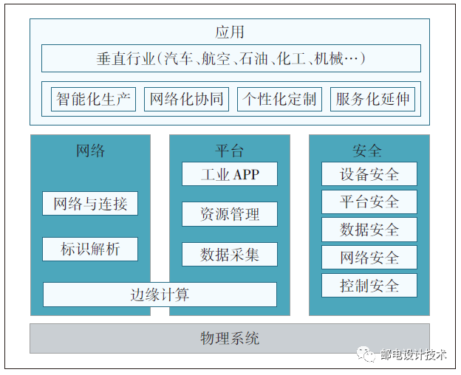Click the 网络 column heading

coord(91,151)
